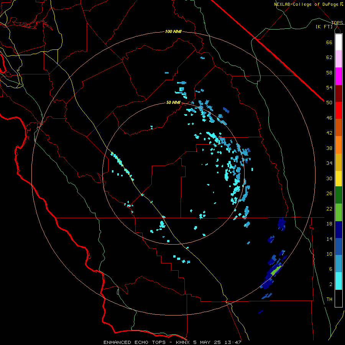Click the 'TOPS' legend title
Image resolution: width=345 pixels, height=345 pixels.
coord(337,23)
